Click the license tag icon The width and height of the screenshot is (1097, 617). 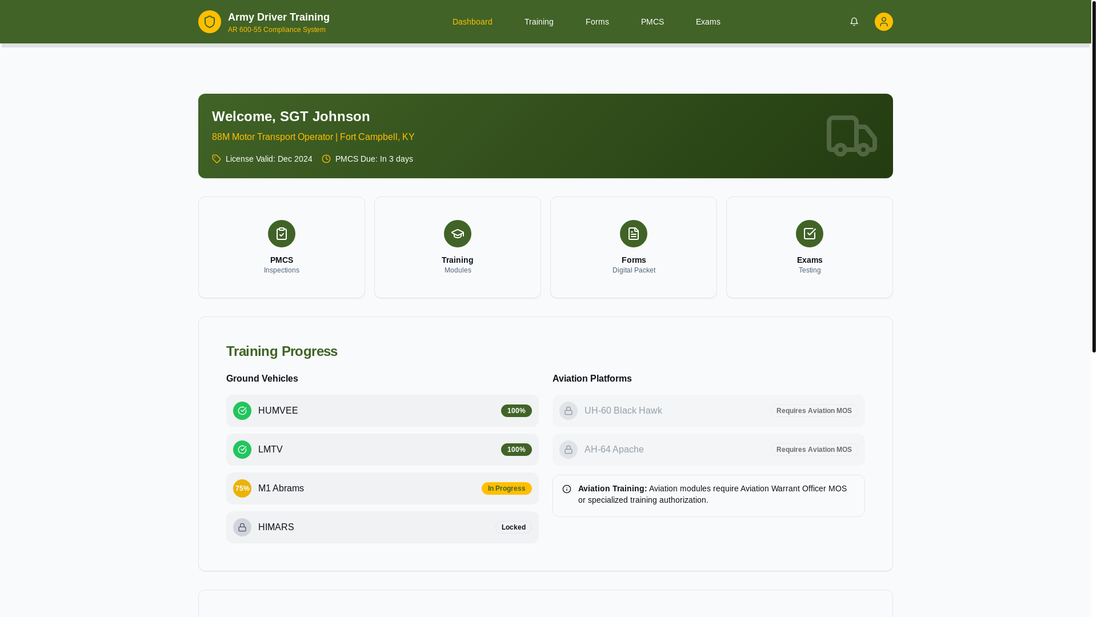click(x=217, y=159)
